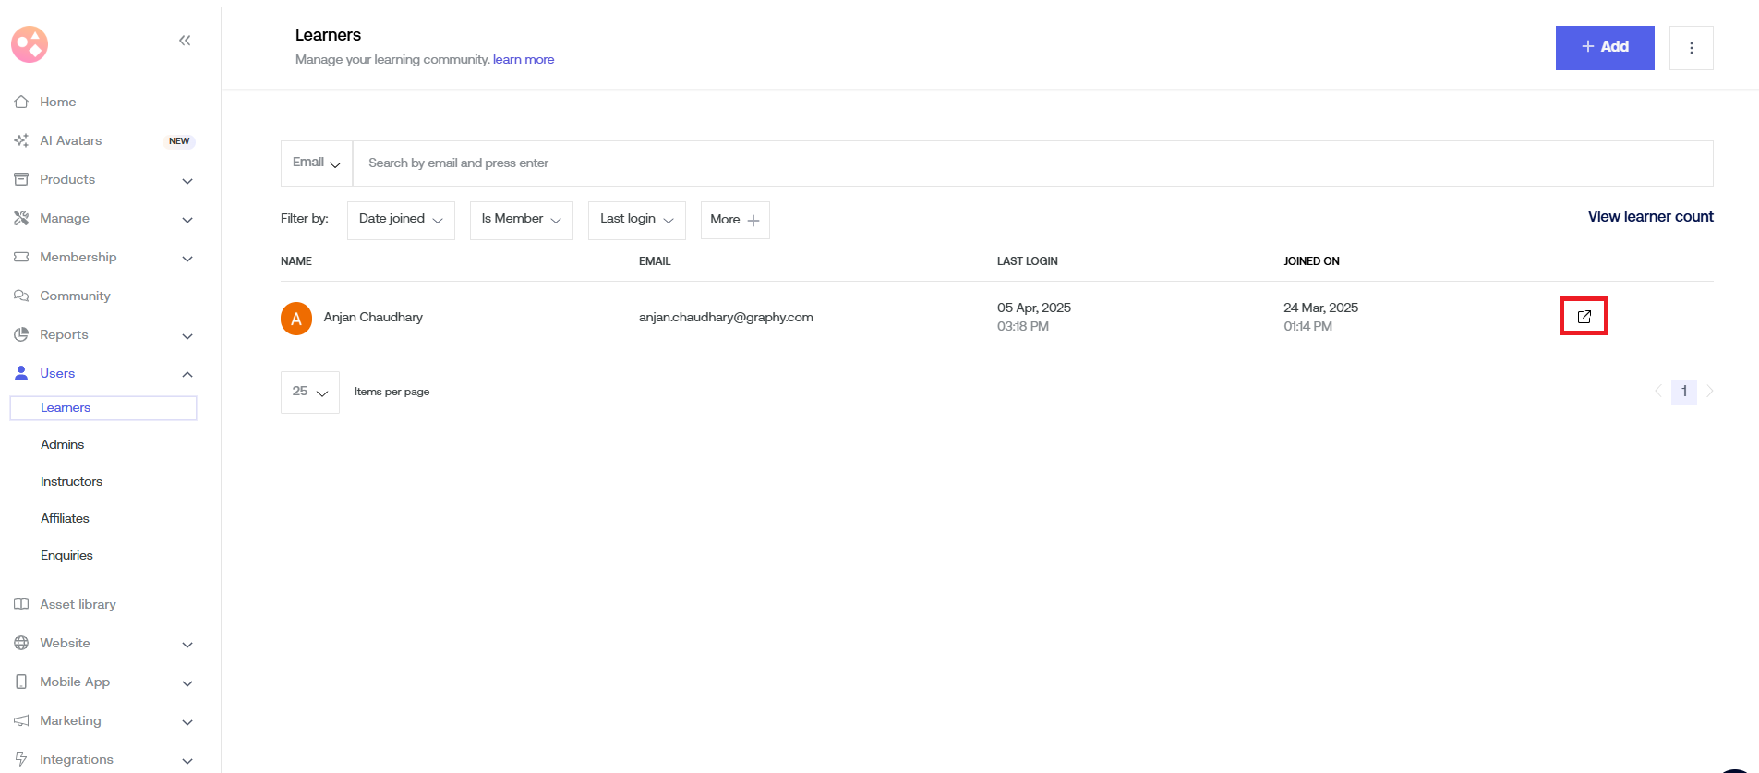This screenshot has width=1759, height=773.
Task: Go to Instructors submenu item
Action: coord(71,481)
